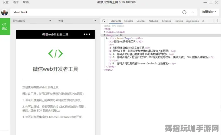221x135 pixels.
Task: Select the closing body tag line
Action: [110, 67]
